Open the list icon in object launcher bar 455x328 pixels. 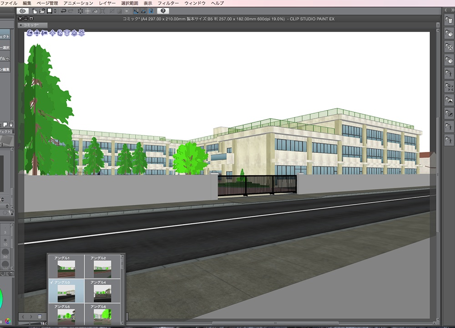pyautogui.click(x=40, y=317)
